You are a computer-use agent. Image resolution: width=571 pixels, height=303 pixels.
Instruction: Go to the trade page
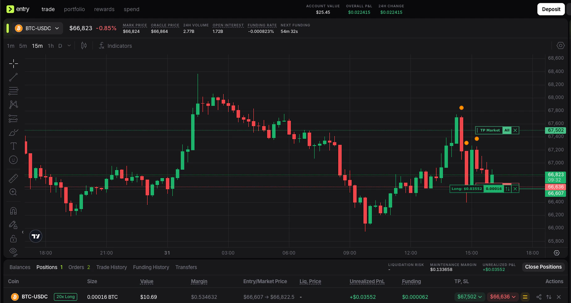pos(48,9)
